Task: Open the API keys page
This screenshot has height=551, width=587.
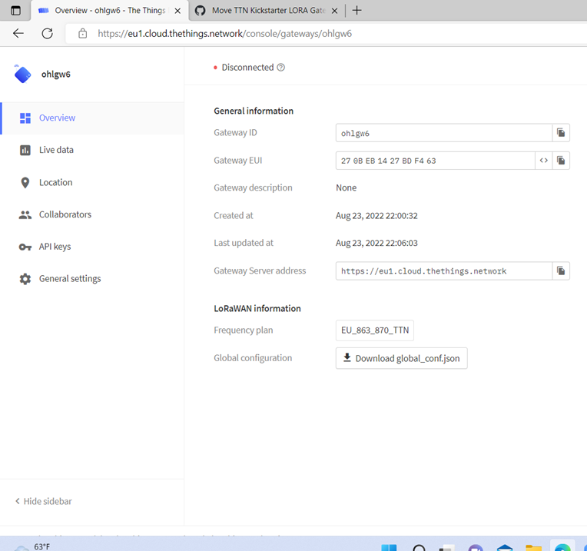Action: click(x=55, y=247)
